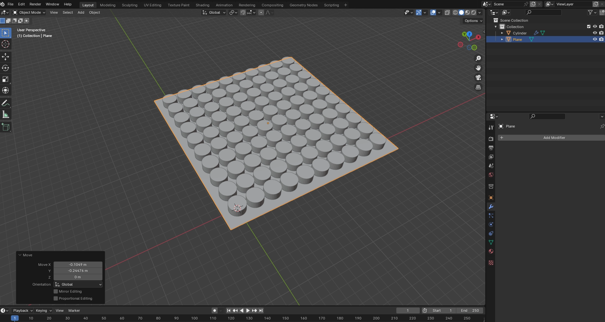Select the 3D Cursor tool
This screenshot has width=605, height=322.
pos(5,44)
